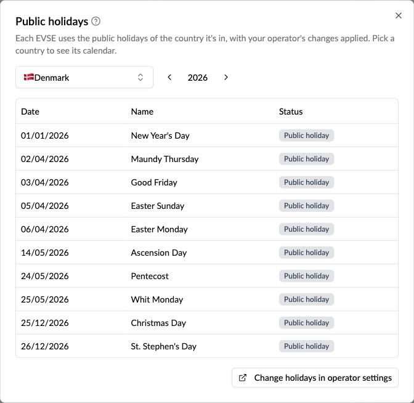Click Public holiday badge for New Year's Day
Viewport: 414px width, 403px height.
[306, 136]
